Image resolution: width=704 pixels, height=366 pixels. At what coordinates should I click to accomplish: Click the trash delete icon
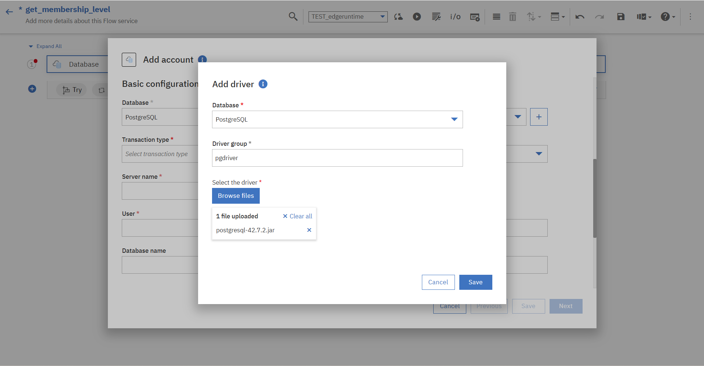513,16
